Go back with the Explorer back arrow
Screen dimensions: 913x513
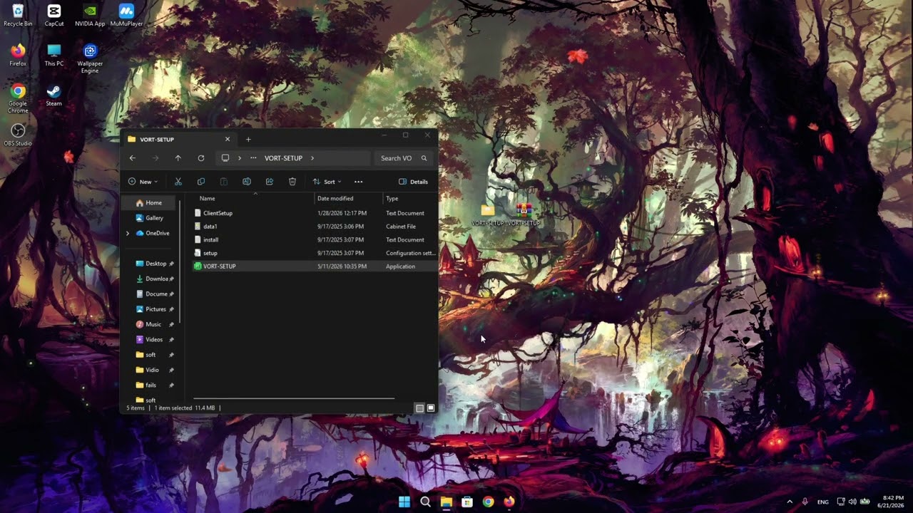[x=133, y=158]
